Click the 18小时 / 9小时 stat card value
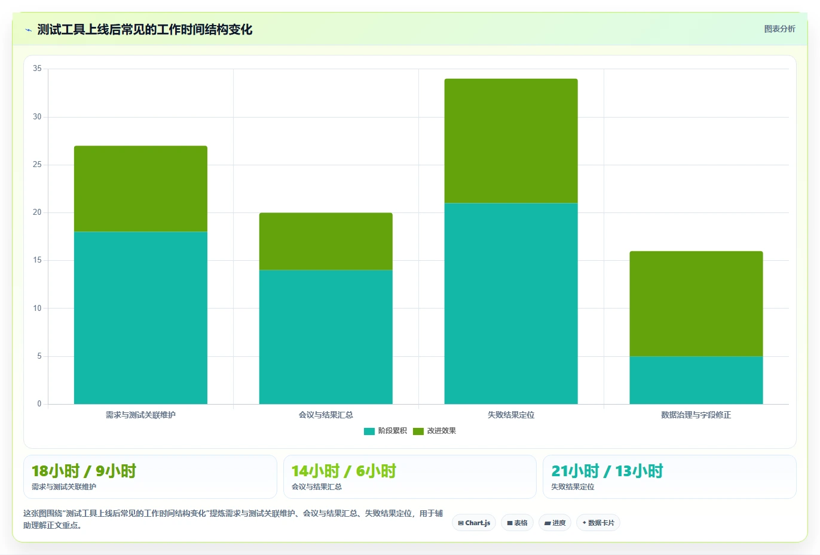Screen dimensions: 820x555 click(x=84, y=471)
